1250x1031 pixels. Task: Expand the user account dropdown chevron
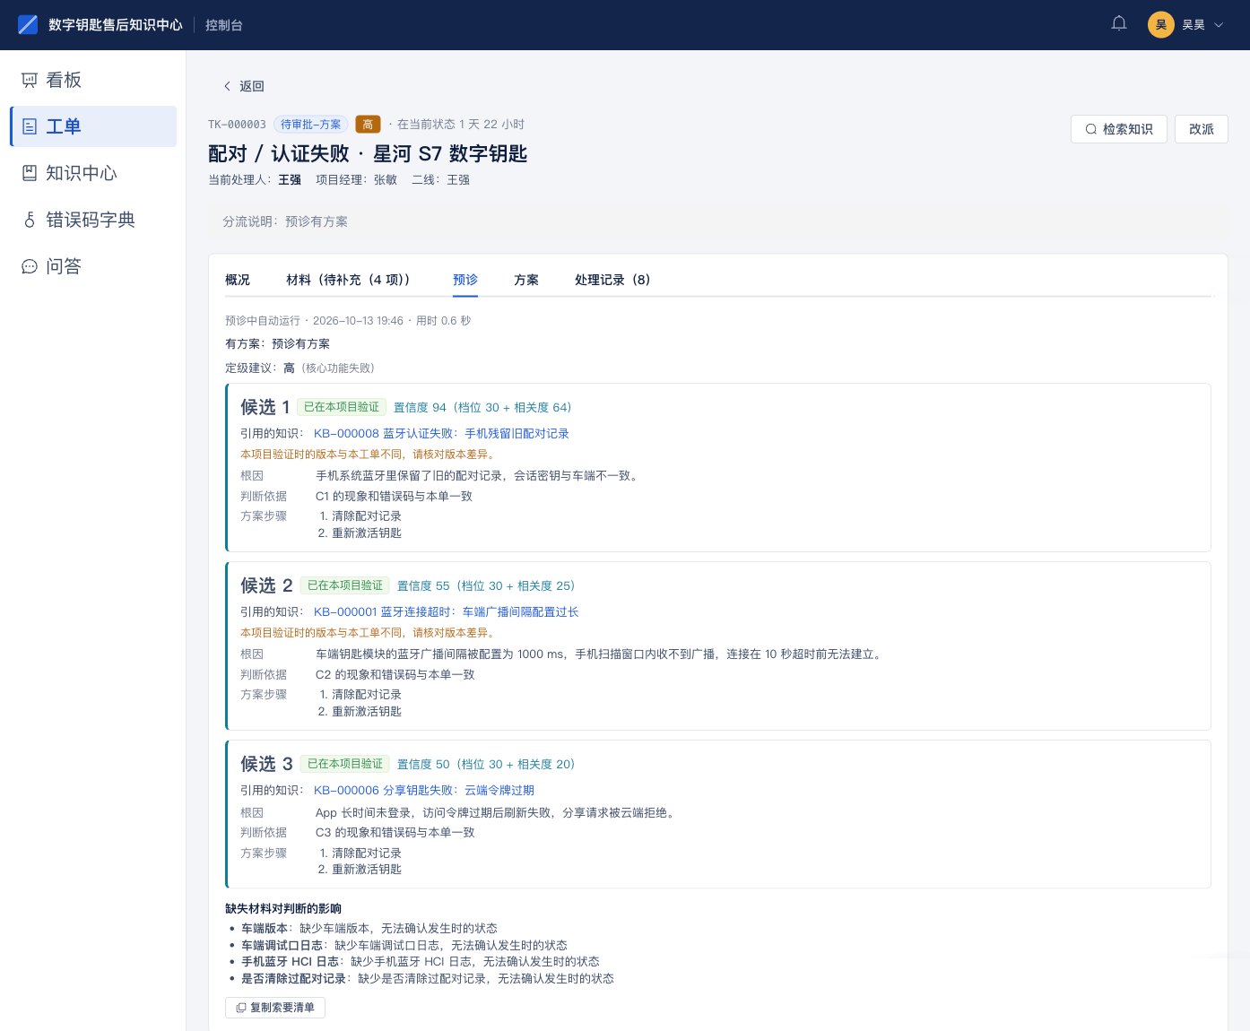(x=1219, y=25)
